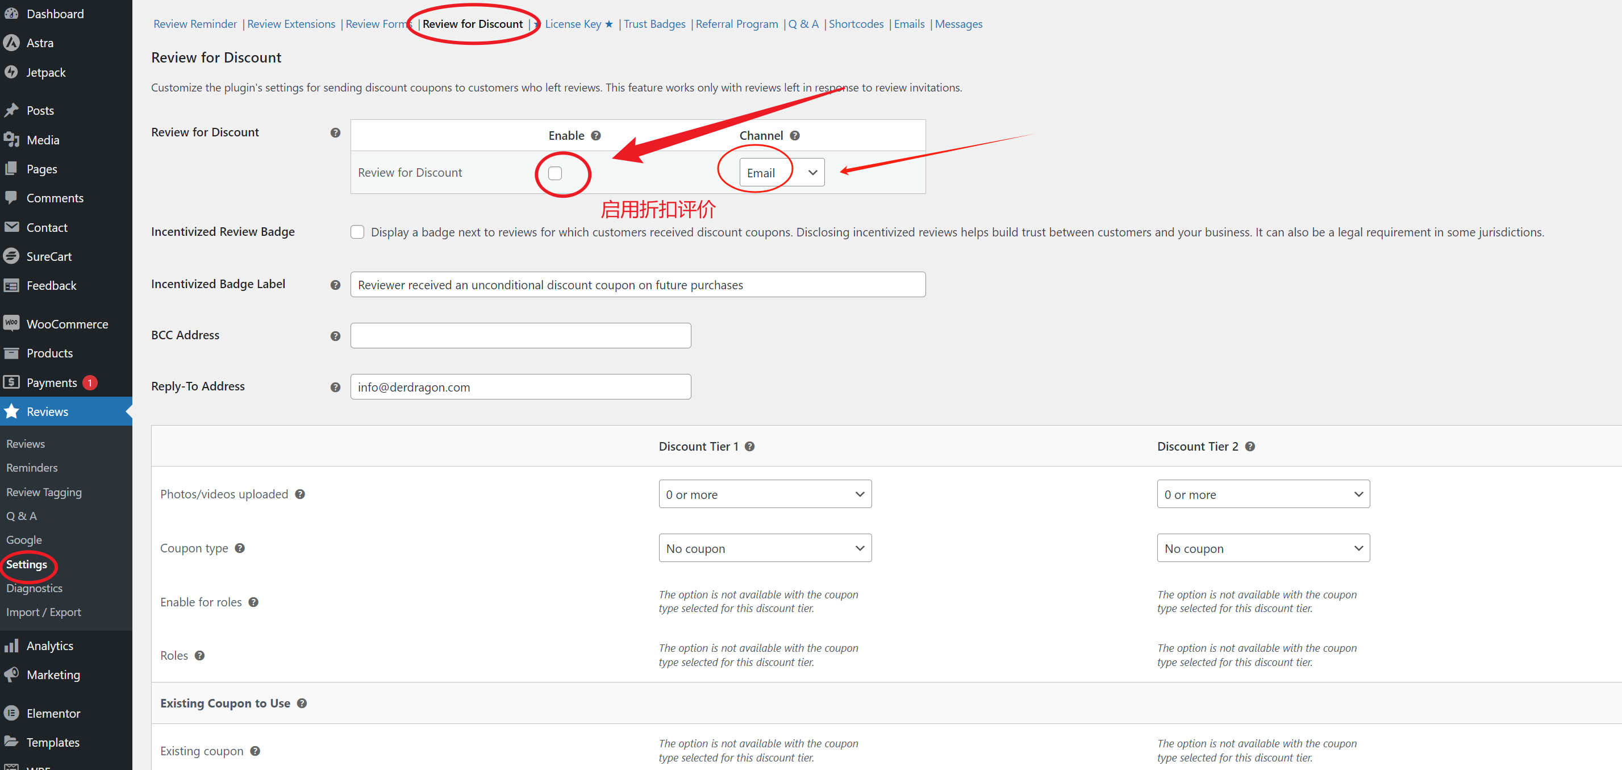Expand the Discount Tier 2 photos uploaded dropdown
Viewport: 1622px width, 770px height.
(x=1261, y=494)
